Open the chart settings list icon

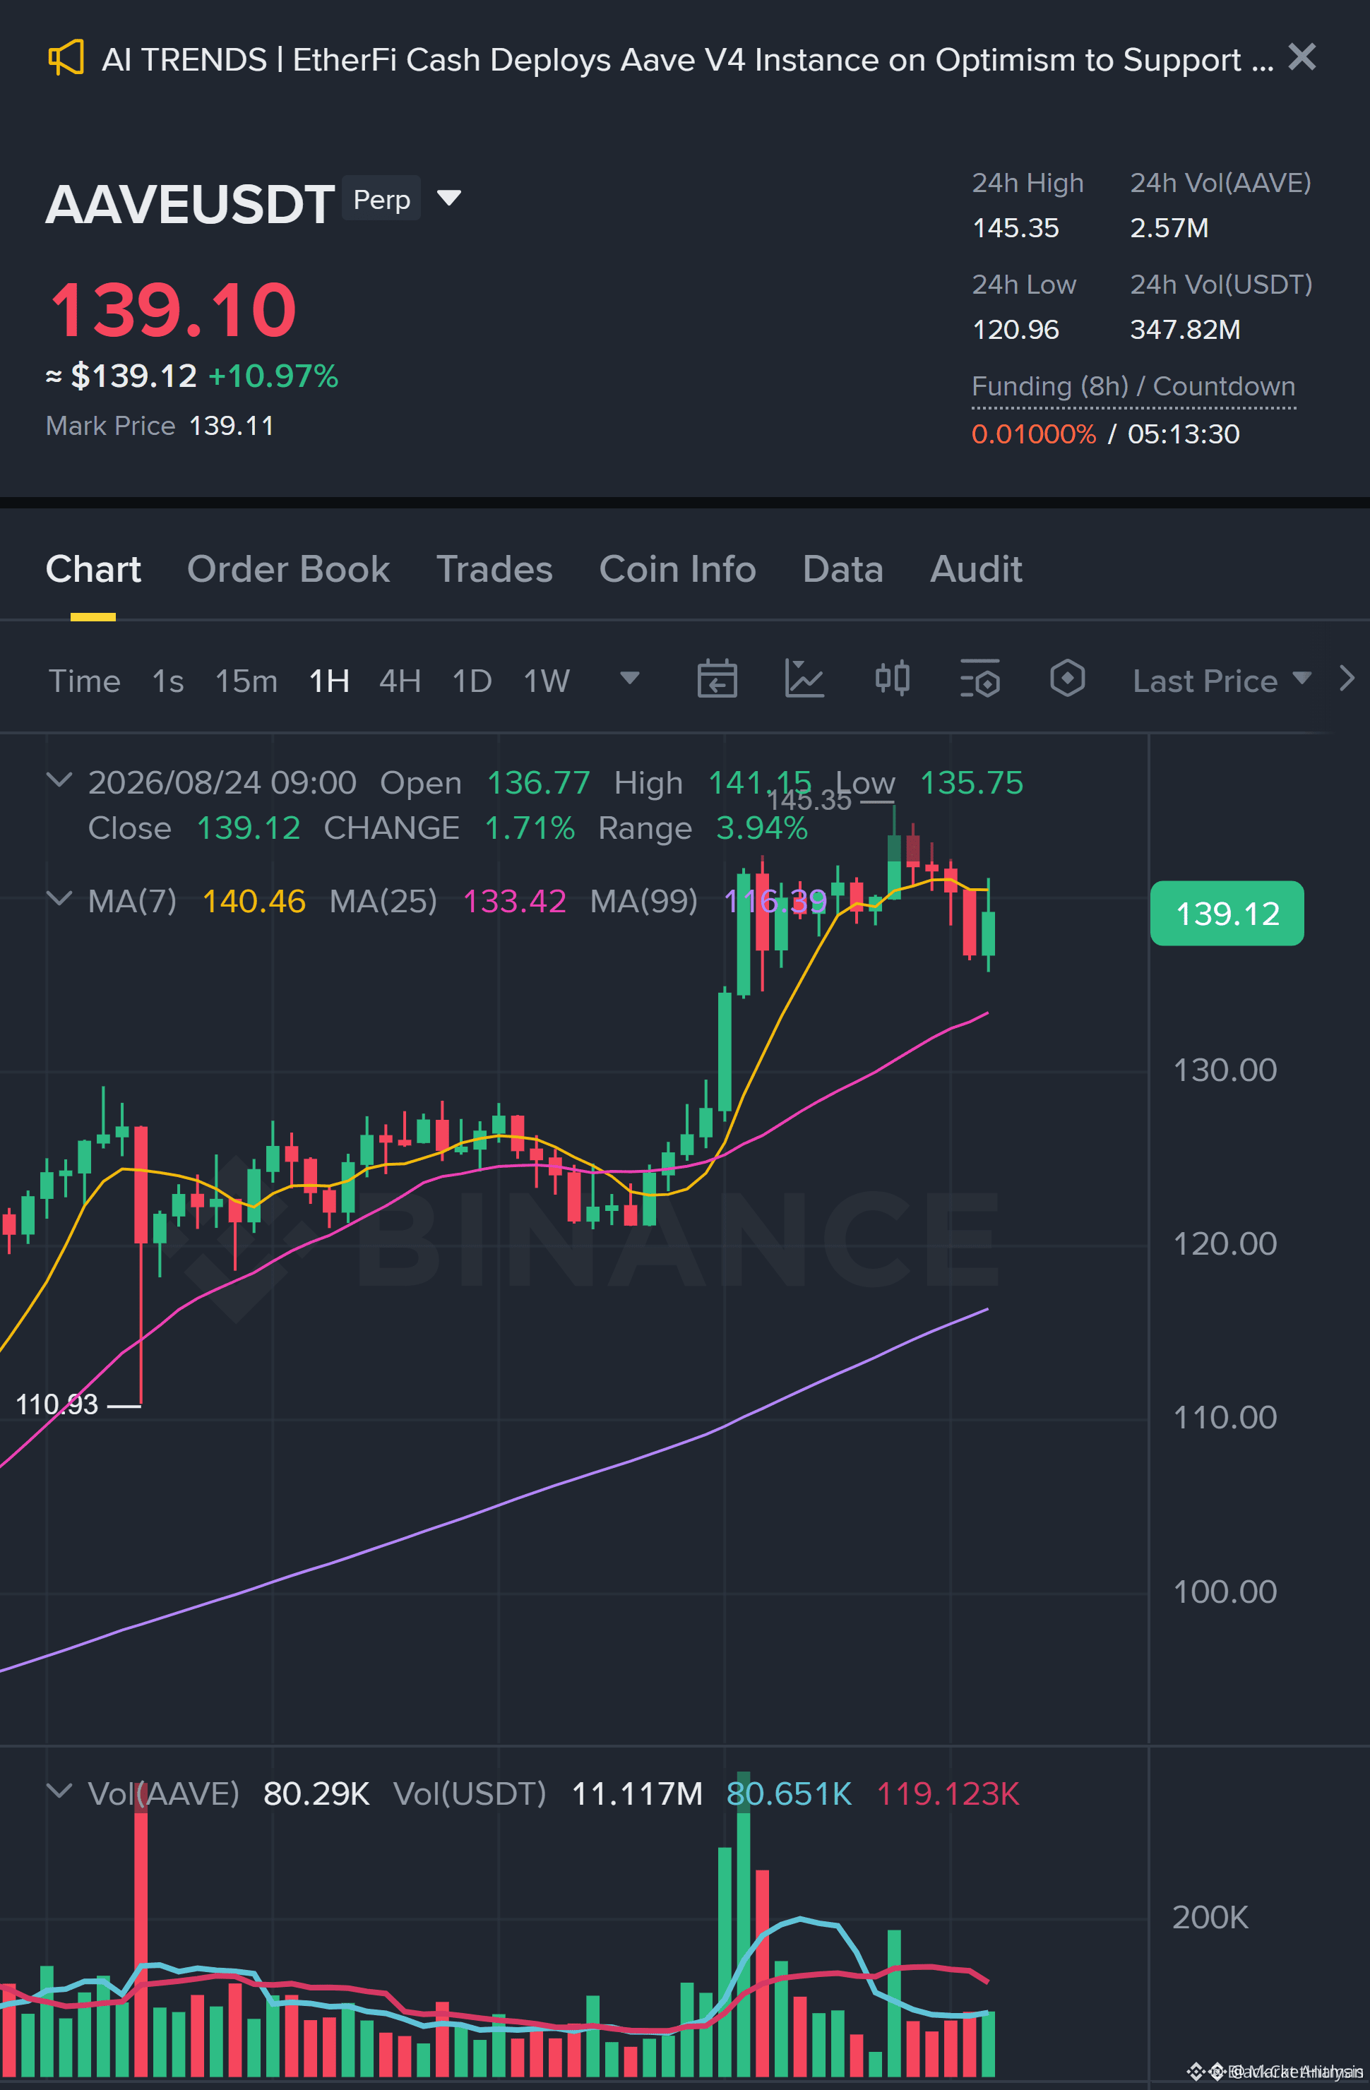(979, 679)
